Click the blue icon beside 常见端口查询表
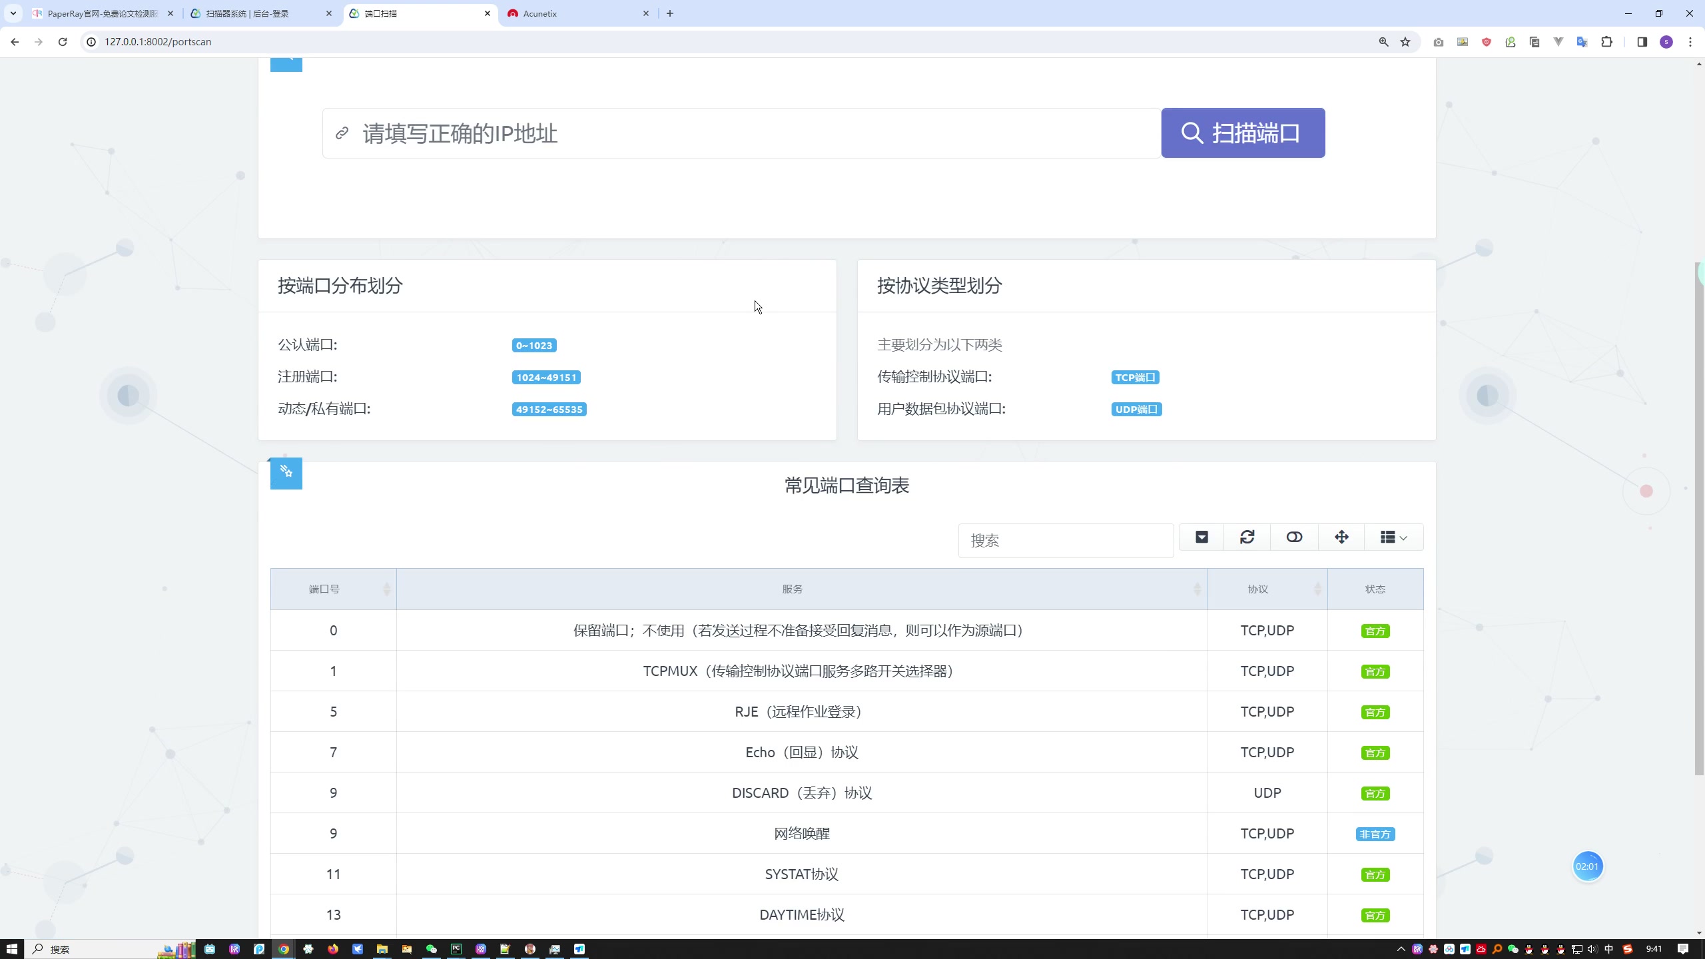Viewport: 1705px width, 959px height. [x=286, y=473]
